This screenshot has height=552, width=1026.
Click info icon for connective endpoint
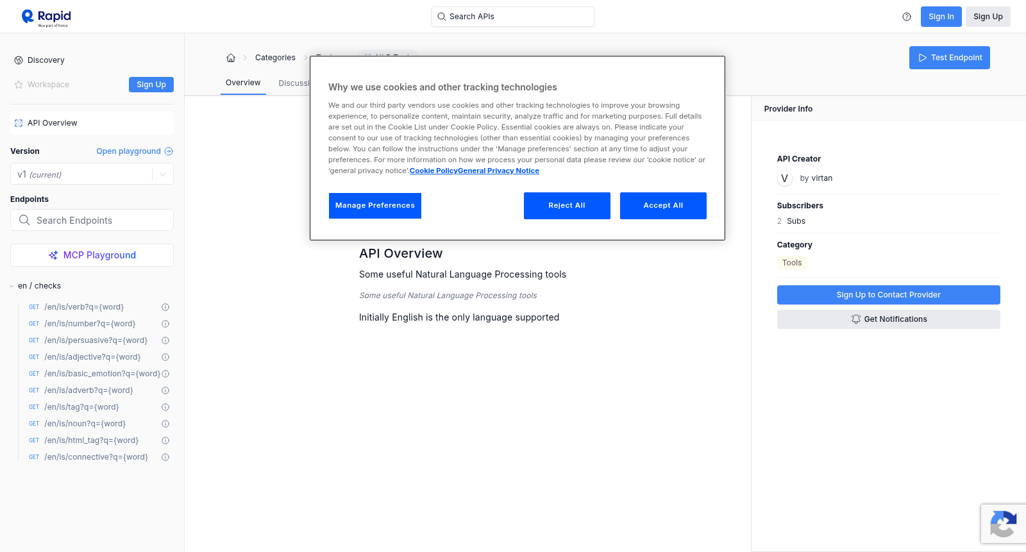click(x=165, y=457)
